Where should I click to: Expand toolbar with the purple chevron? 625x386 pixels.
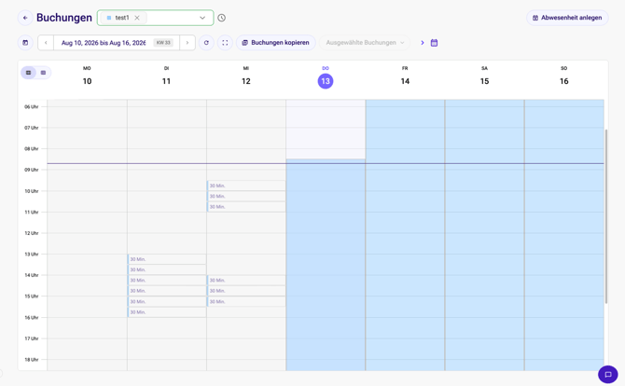423,43
